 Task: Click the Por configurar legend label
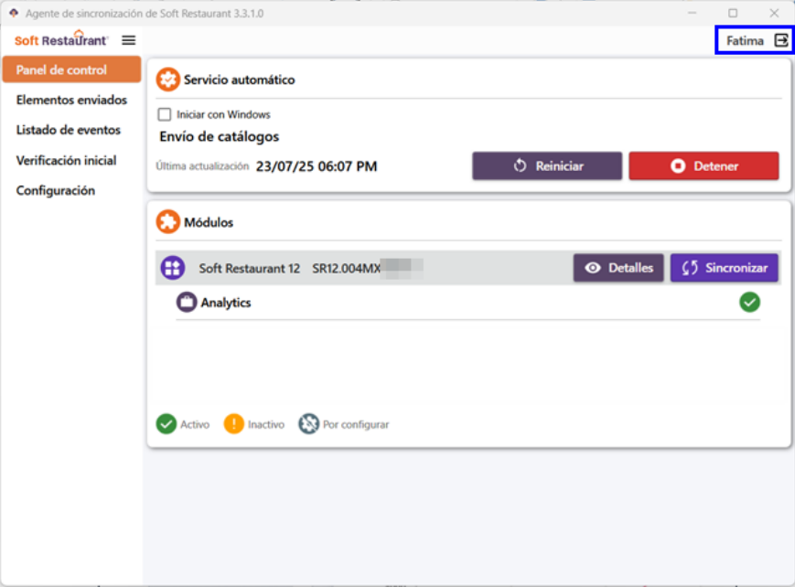click(356, 424)
